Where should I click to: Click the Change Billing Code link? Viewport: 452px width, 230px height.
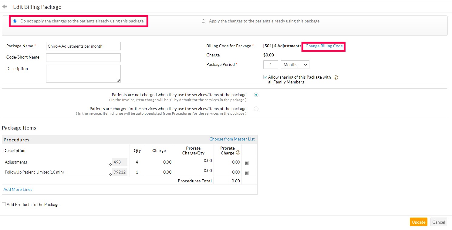323,46
